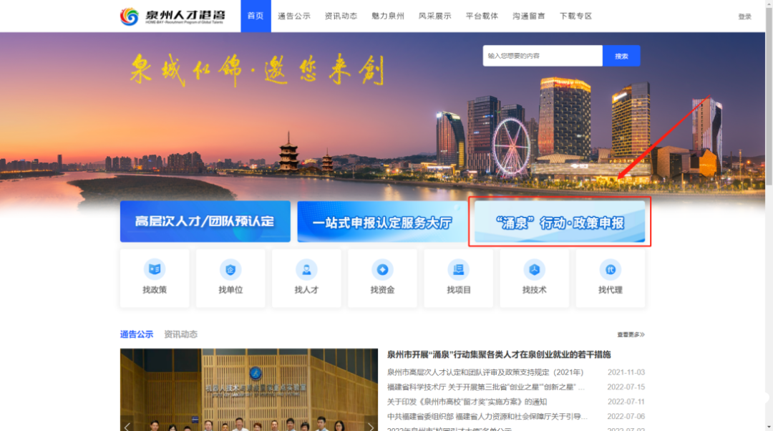Click the 泉州人才港湾 site logo
Image resolution: width=773 pixels, height=431 pixels.
[172, 16]
